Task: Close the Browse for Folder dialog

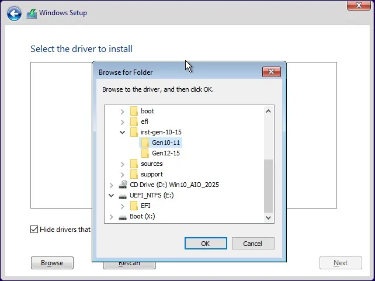Action: (272, 72)
